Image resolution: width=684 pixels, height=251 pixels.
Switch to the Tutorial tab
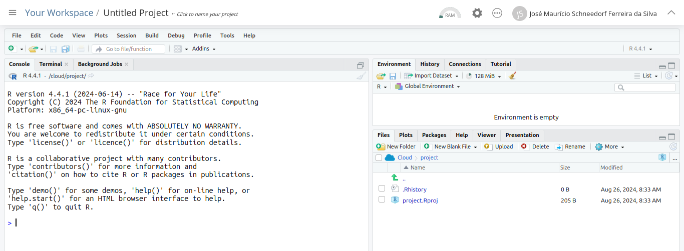(501, 64)
